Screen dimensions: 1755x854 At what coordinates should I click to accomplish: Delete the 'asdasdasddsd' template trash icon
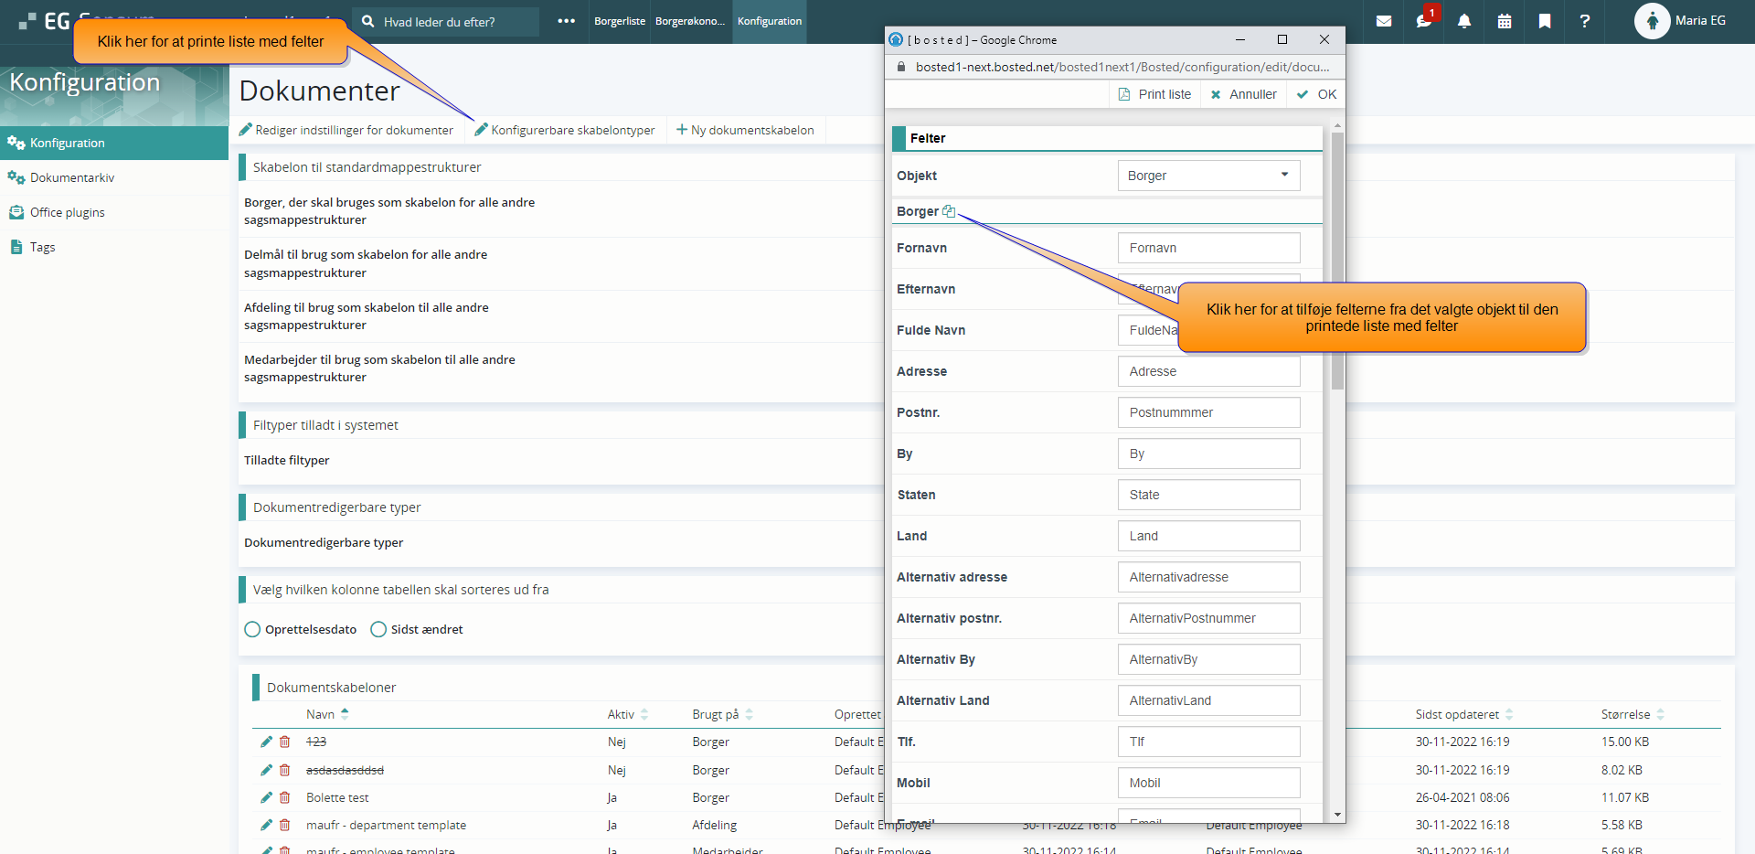[285, 770]
